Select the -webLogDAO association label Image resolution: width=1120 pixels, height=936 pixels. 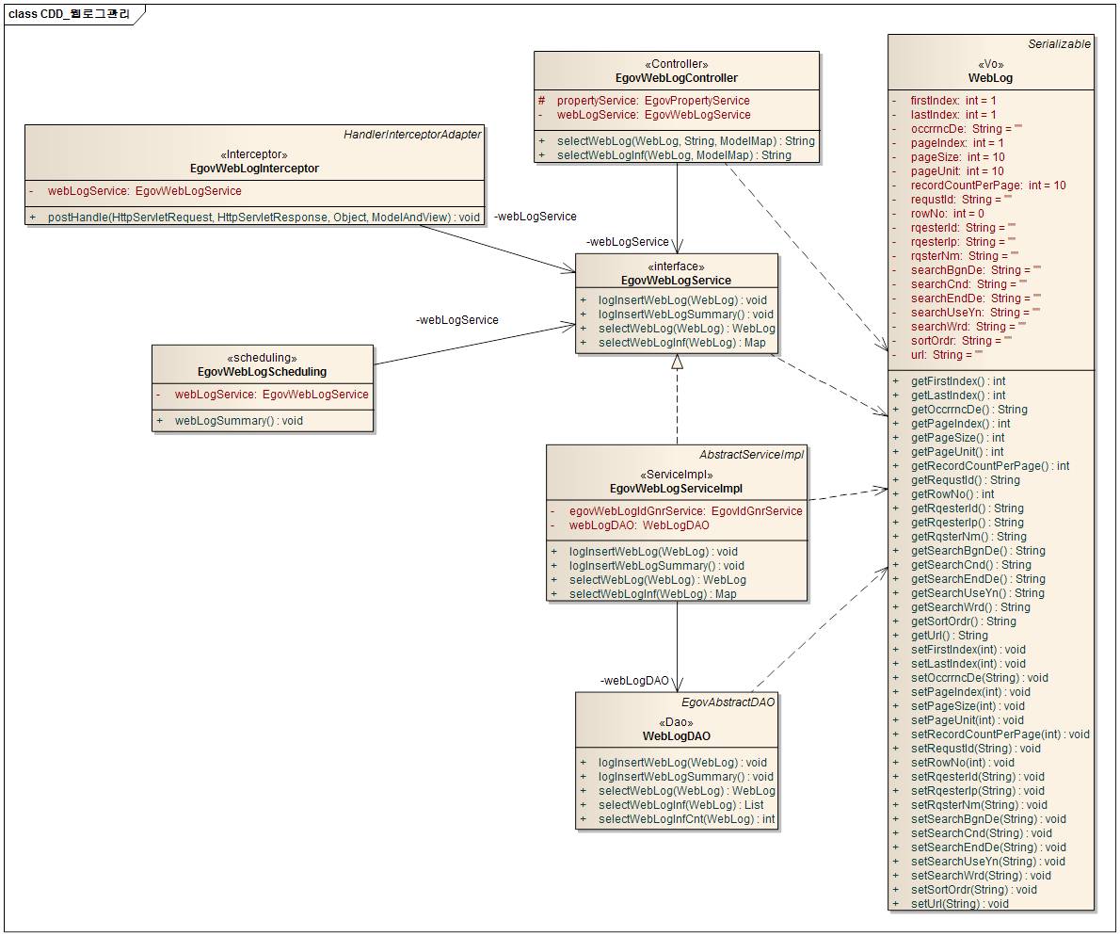[634, 681]
